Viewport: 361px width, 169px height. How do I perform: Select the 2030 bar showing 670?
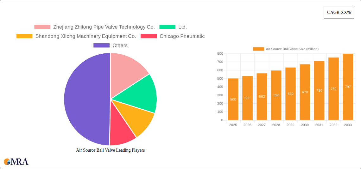click(x=305, y=92)
